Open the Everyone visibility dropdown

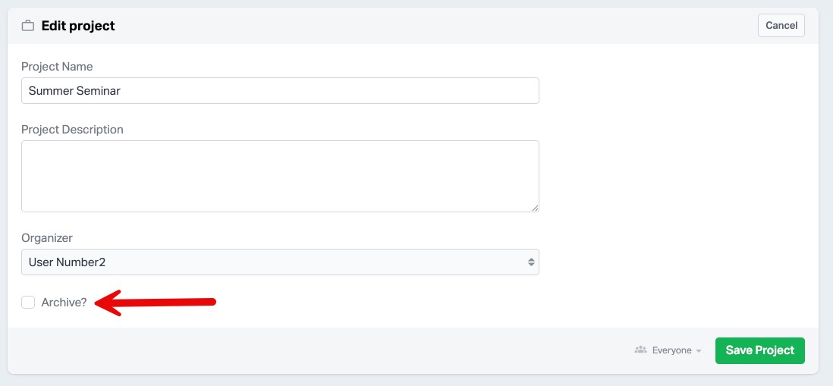(x=668, y=350)
